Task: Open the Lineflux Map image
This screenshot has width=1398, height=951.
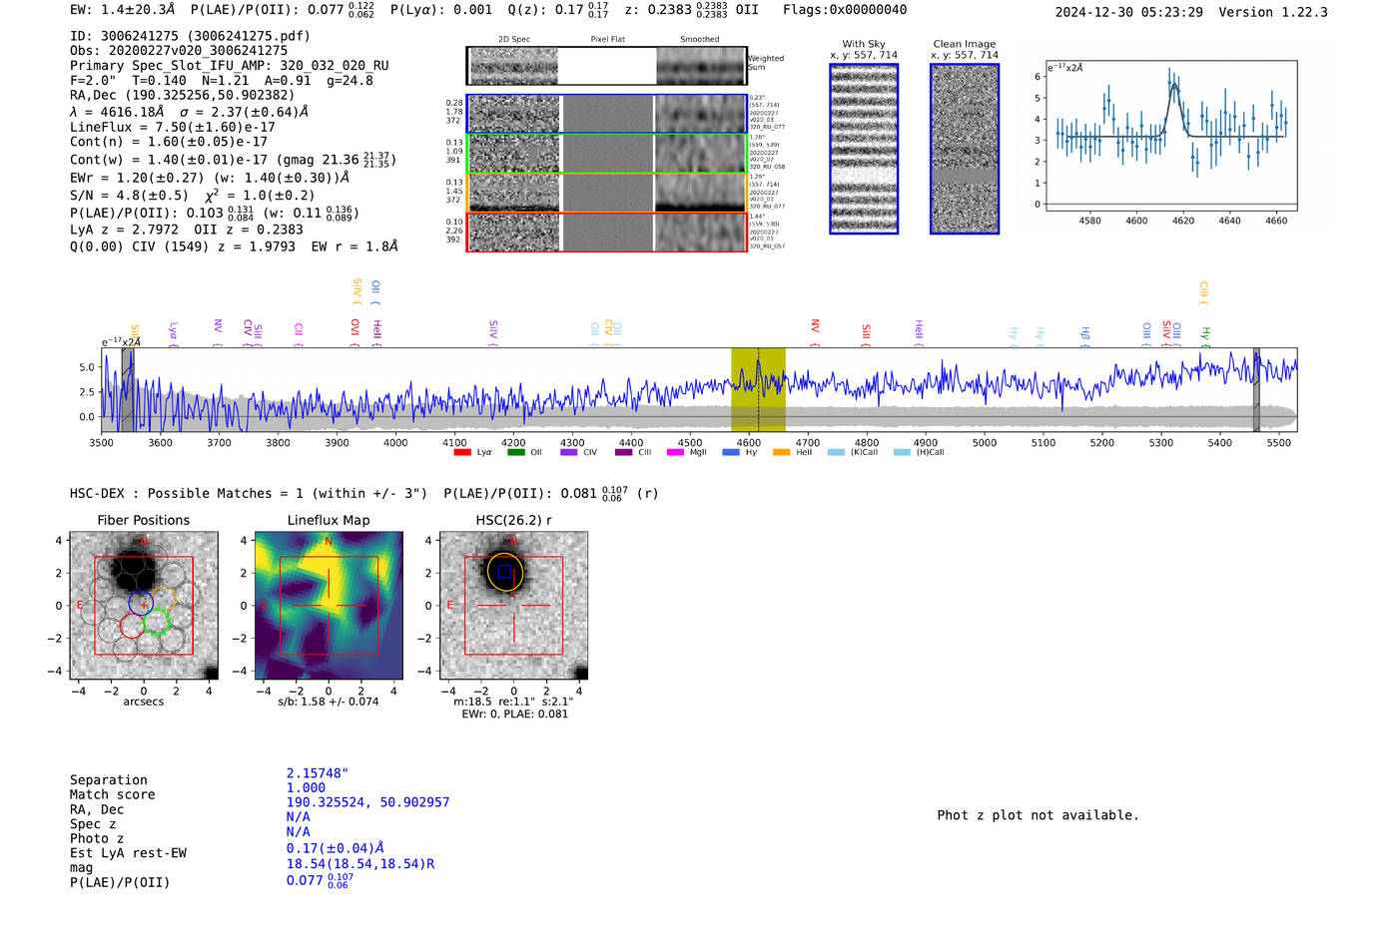Action: click(329, 606)
